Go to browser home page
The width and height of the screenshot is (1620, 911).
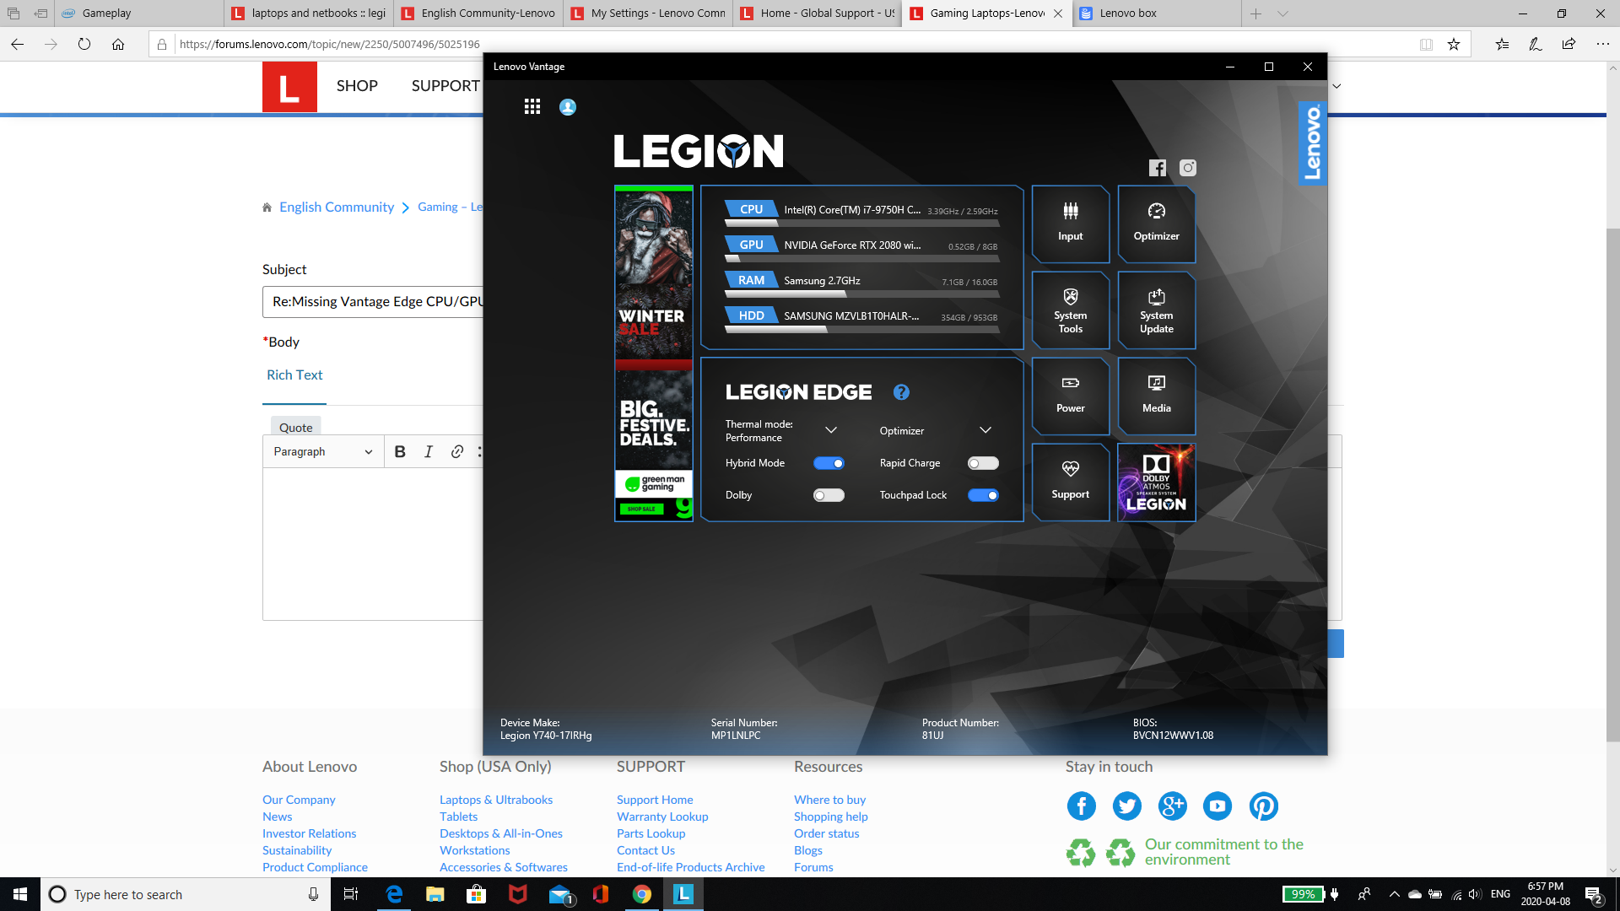click(x=118, y=45)
